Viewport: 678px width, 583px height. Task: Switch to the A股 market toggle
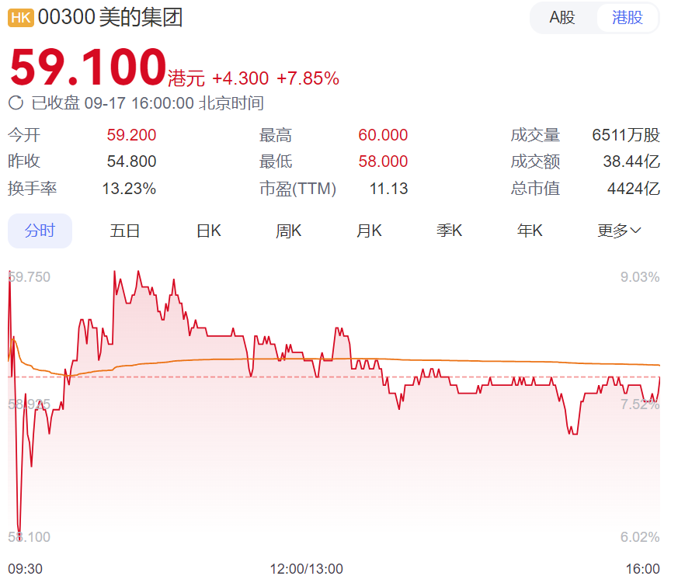point(562,18)
